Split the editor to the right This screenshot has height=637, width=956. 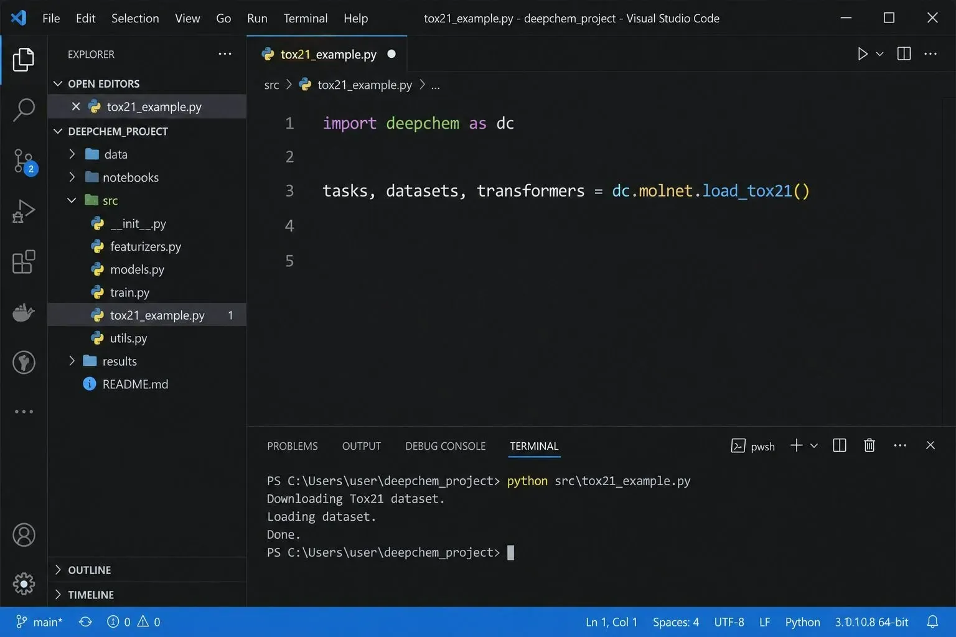pyautogui.click(x=904, y=54)
